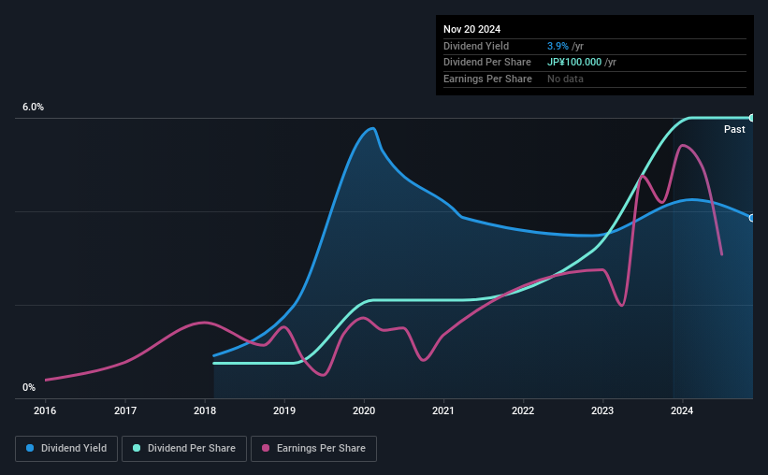Click the 'Earnings Per Share' tooltip row label
Viewport: 768px width, 475px height.
488,79
